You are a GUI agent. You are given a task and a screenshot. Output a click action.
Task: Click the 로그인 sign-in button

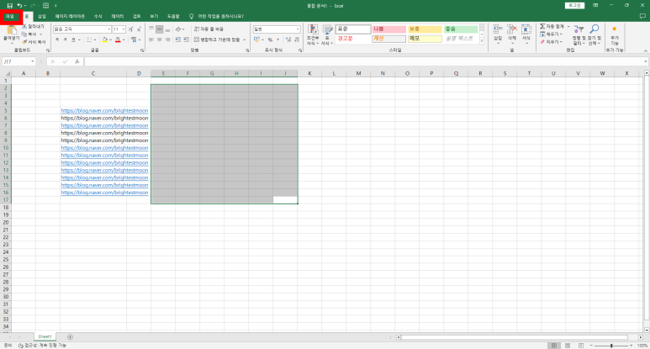(x=574, y=5)
